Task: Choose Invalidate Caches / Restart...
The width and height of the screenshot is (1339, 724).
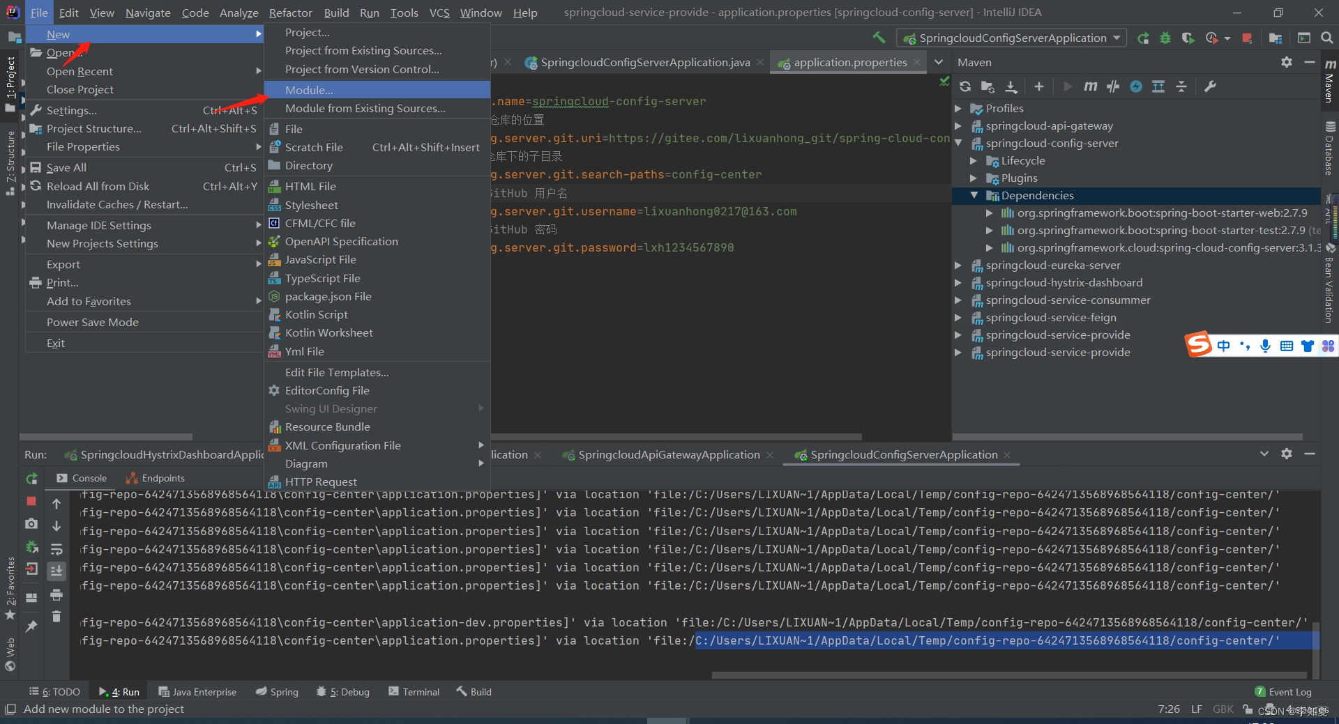Action: (x=144, y=204)
